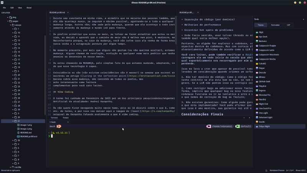Click the img folder icon

(10, 17)
